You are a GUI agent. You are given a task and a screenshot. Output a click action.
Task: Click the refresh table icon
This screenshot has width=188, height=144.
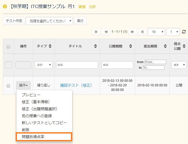[x=184, y=32]
